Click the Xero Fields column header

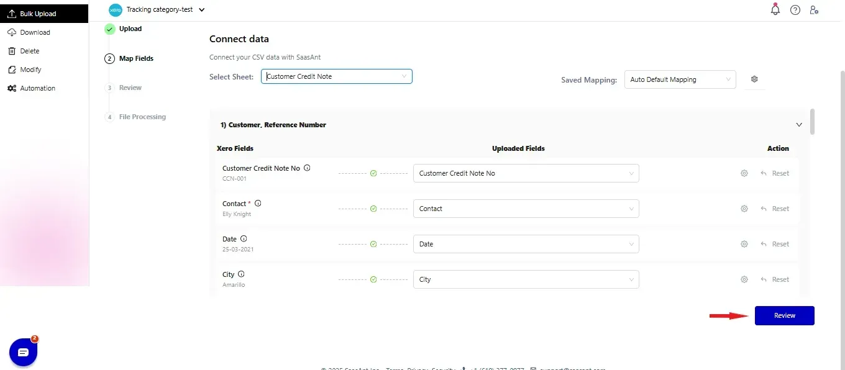click(235, 148)
